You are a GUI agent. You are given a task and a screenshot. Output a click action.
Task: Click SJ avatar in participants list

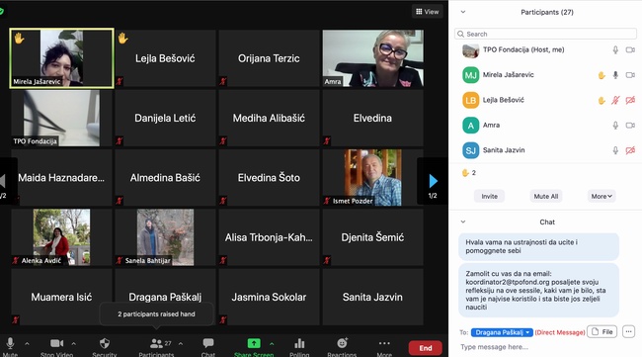point(470,150)
